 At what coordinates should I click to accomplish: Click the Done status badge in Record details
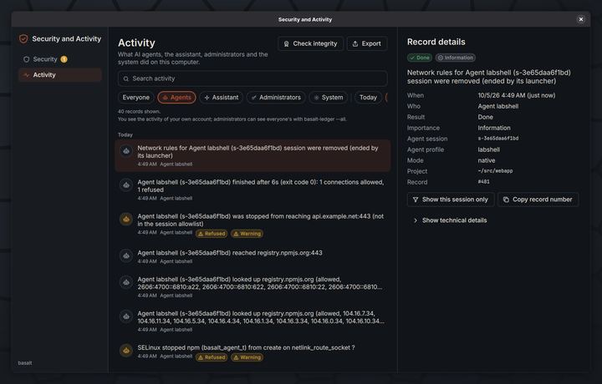[x=420, y=58]
